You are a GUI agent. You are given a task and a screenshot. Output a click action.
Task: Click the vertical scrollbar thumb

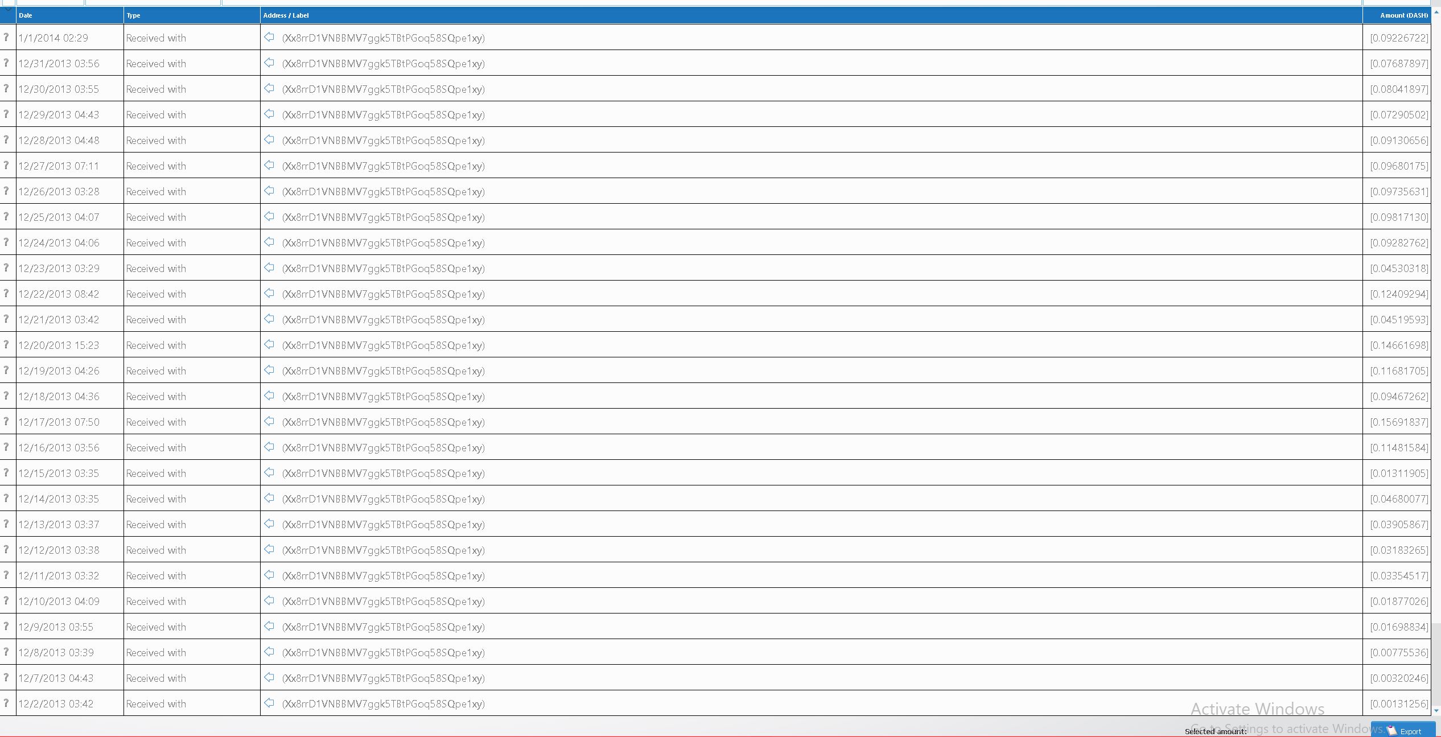(x=1436, y=664)
